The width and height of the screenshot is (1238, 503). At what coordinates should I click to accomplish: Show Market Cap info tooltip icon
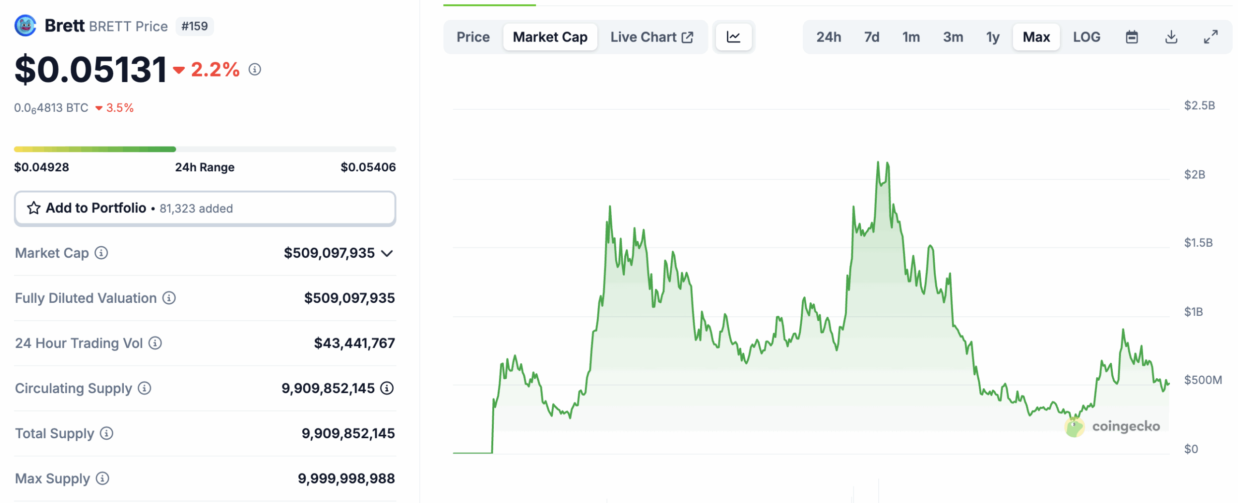[101, 253]
